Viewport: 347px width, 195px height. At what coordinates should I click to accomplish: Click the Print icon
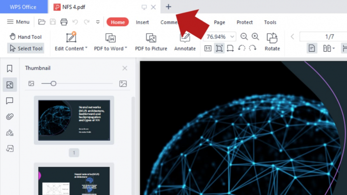(x=64, y=22)
